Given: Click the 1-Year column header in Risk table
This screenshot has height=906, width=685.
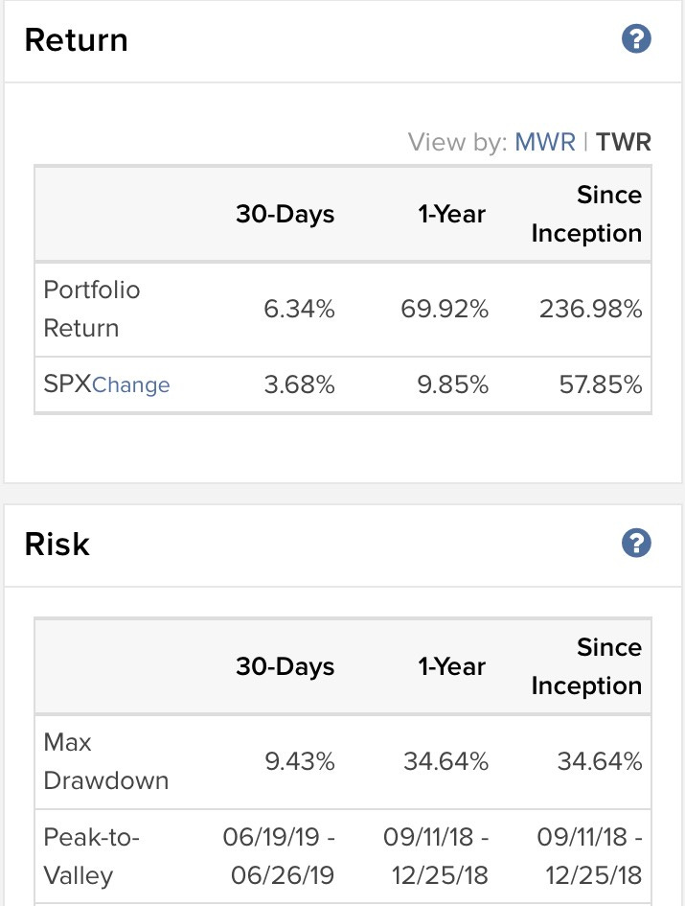Looking at the screenshot, I should pos(451,666).
